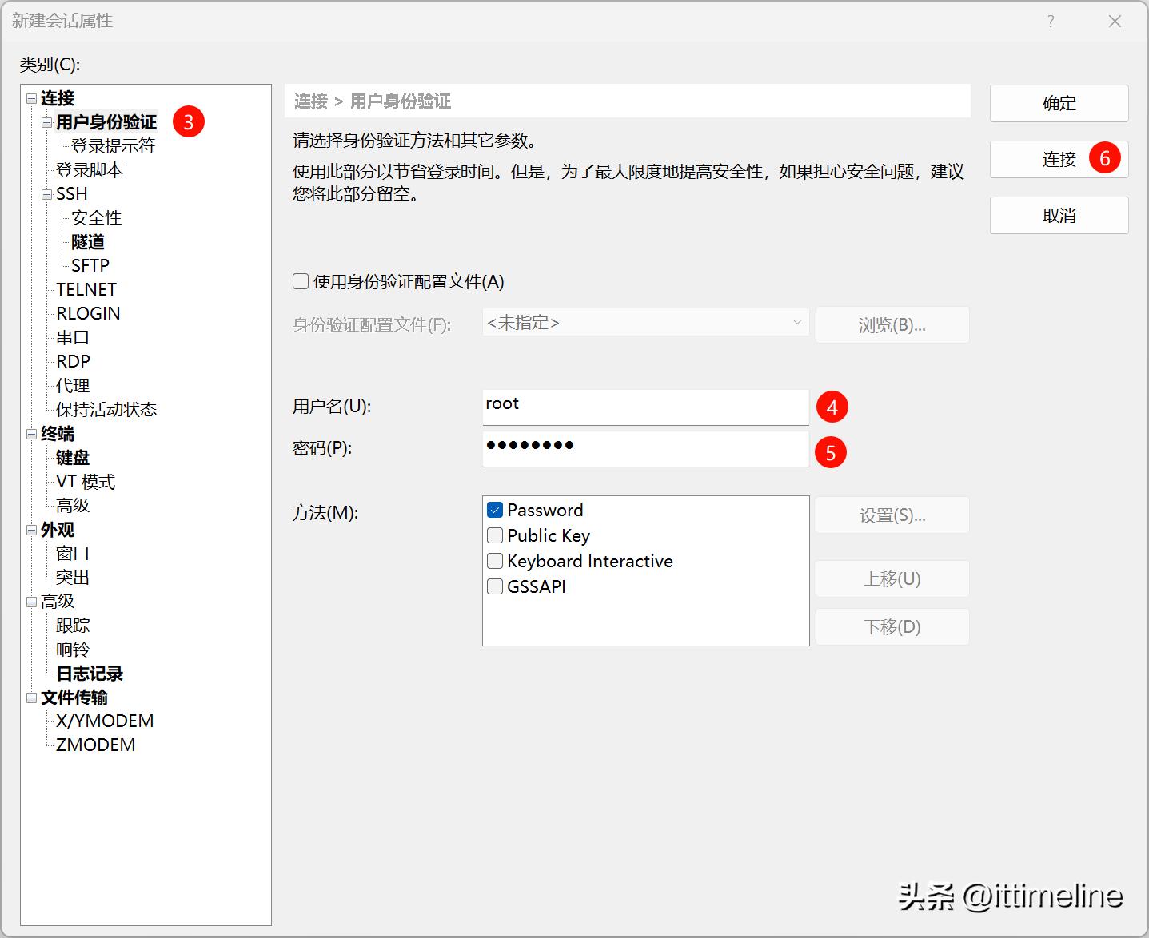This screenshot has width=1149, height=938.
Task: Check the Public Key method
Action: pyautogui.click(x=495, y=535)
